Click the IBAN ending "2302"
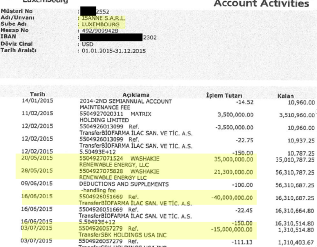The image size is (317, 247). (150, 38)
